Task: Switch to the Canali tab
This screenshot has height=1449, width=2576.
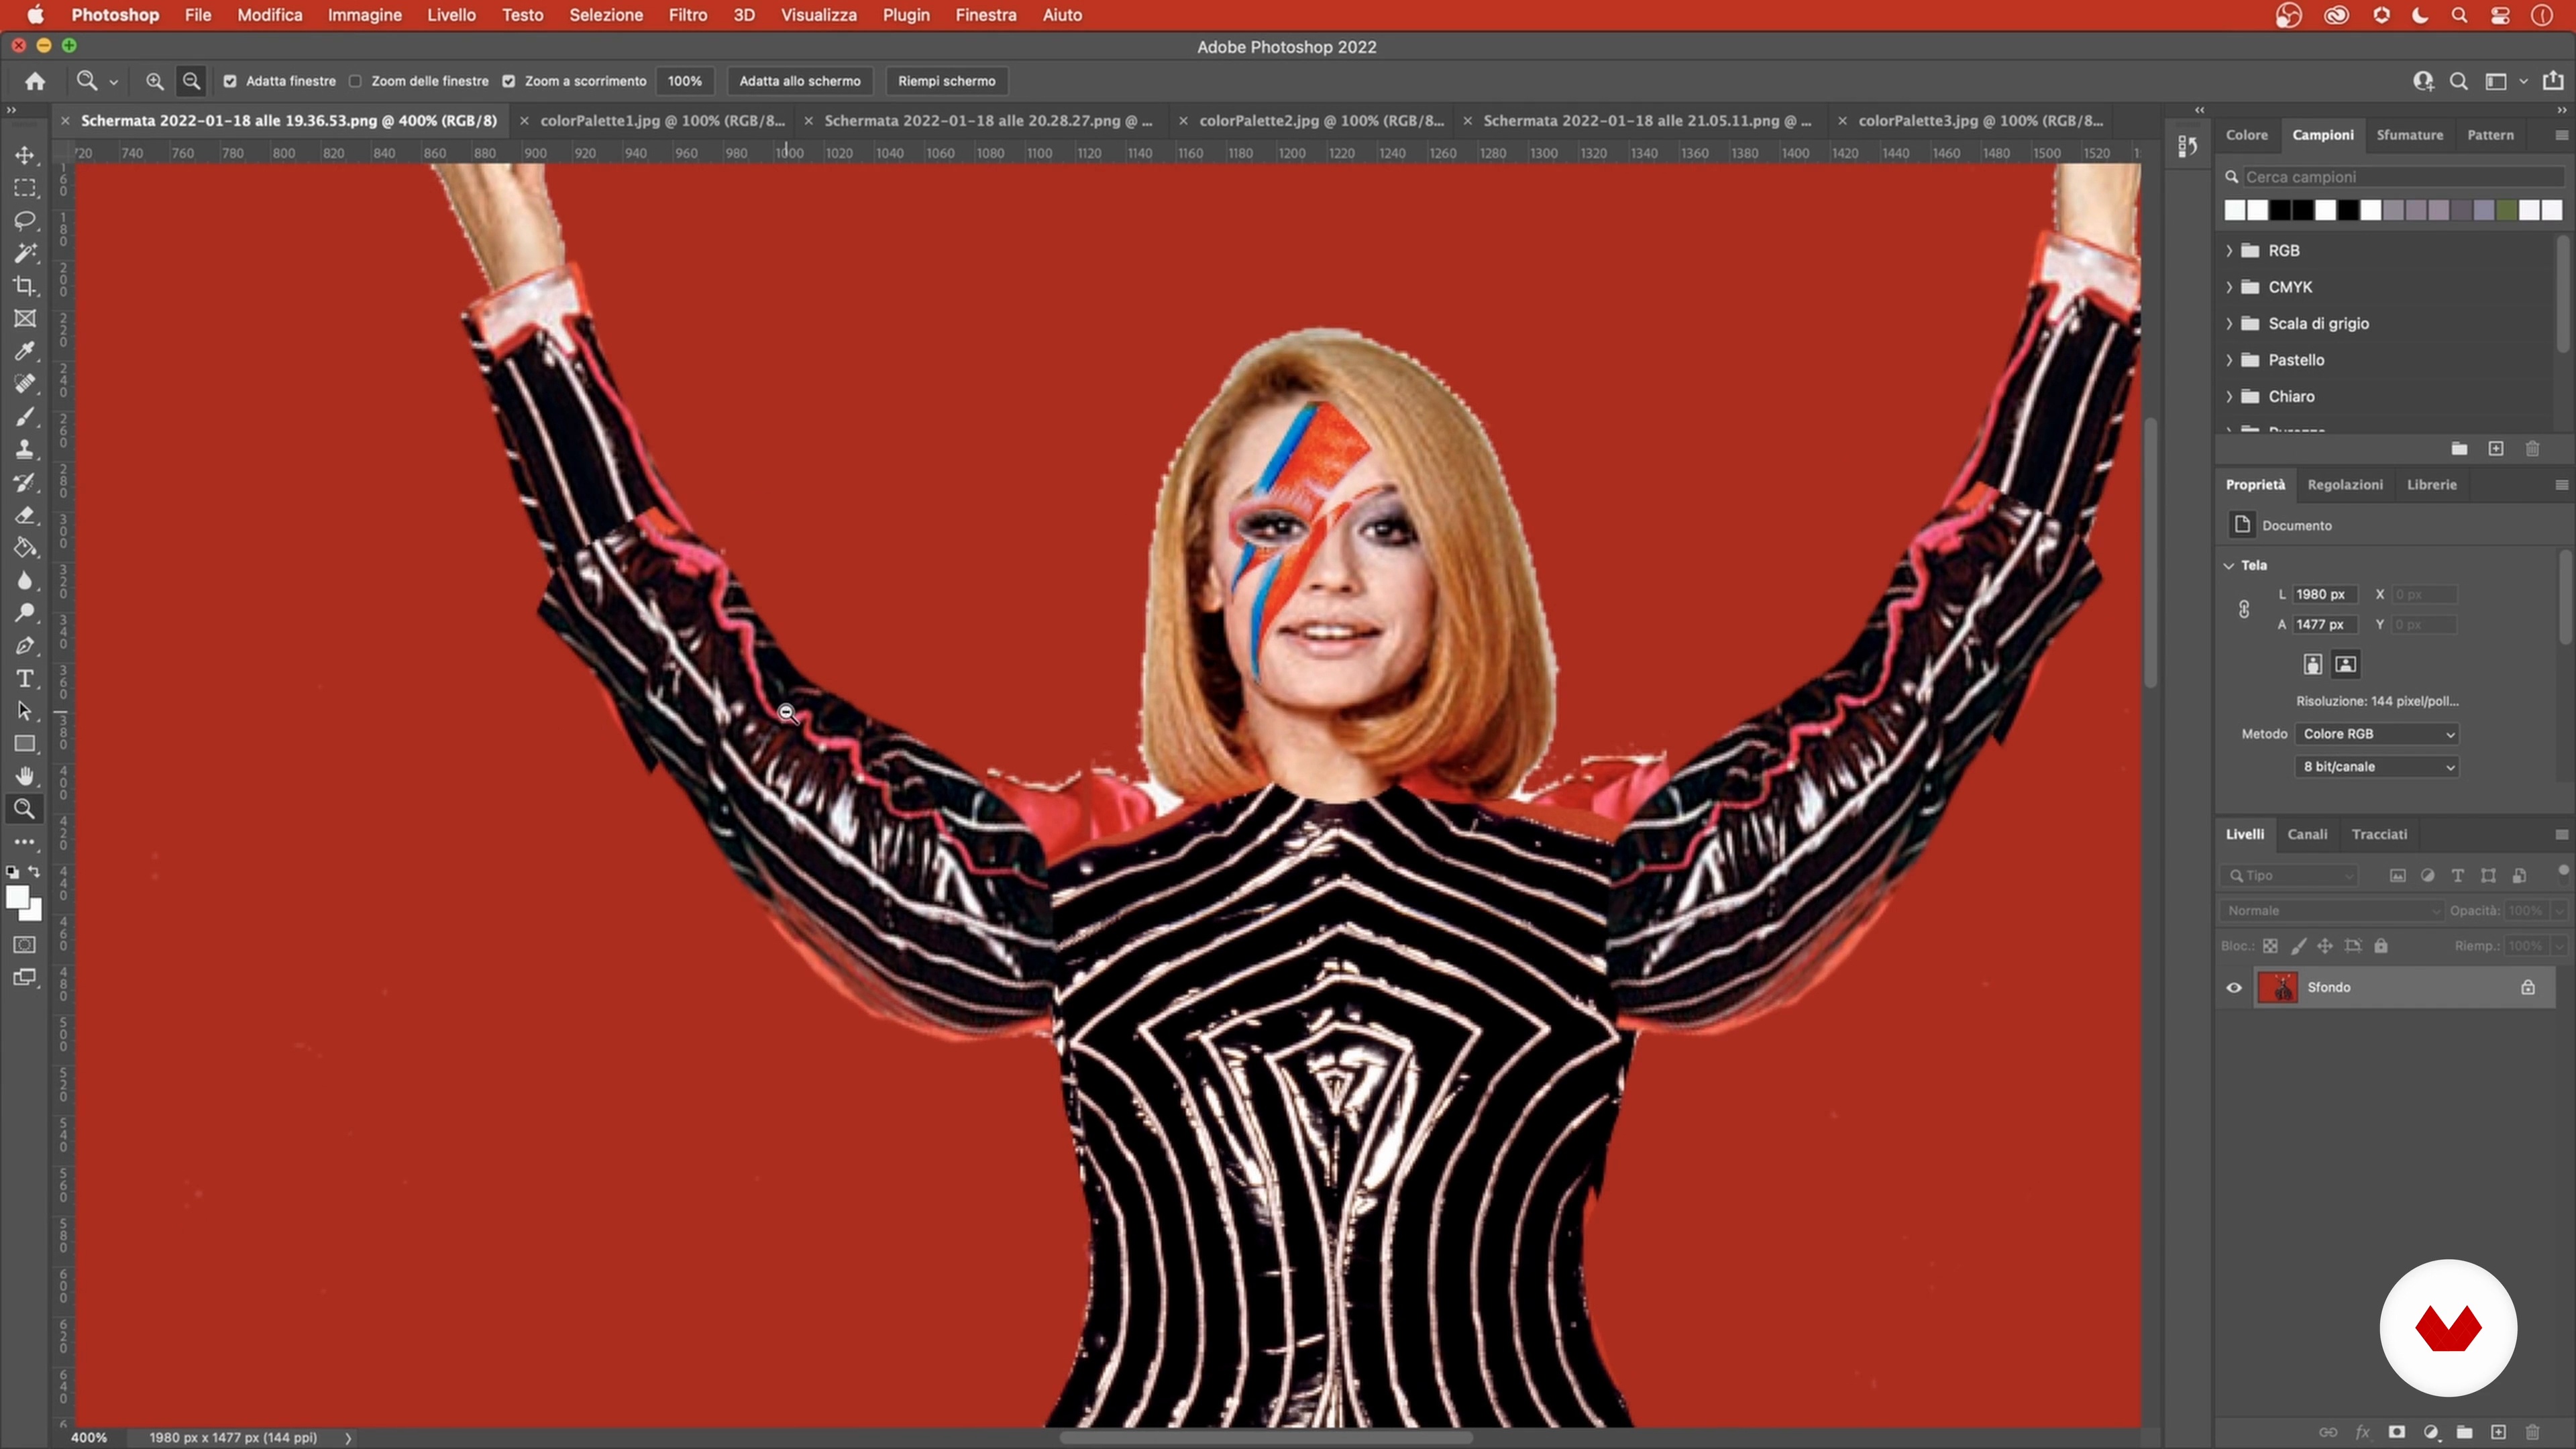Action: [x=2307, y=834]
